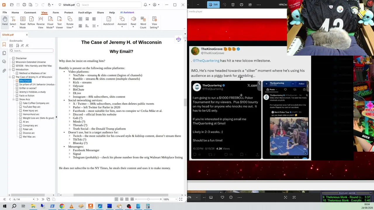Click the horizontal scrollbar under the document
The image size is (374, 210).
tap(121, 195)
